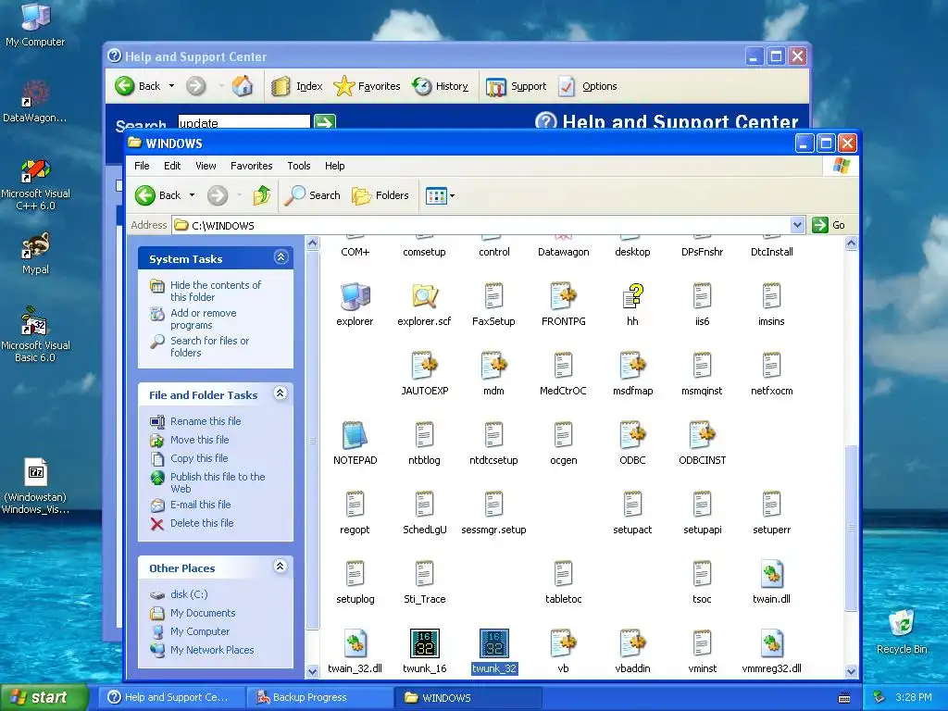Open the Tools menu
The image size is (948, 711).
(x=299, y=166)
